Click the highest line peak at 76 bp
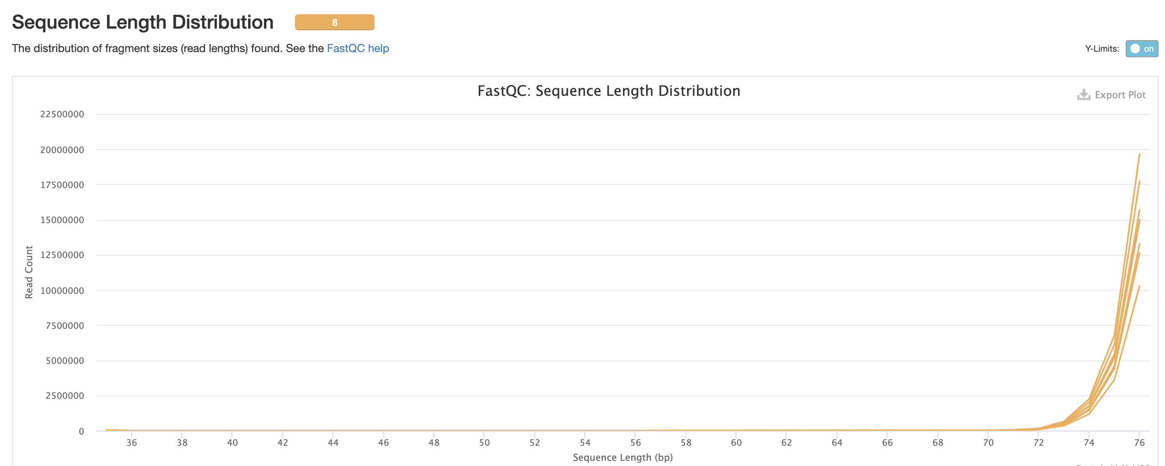 1139,155
